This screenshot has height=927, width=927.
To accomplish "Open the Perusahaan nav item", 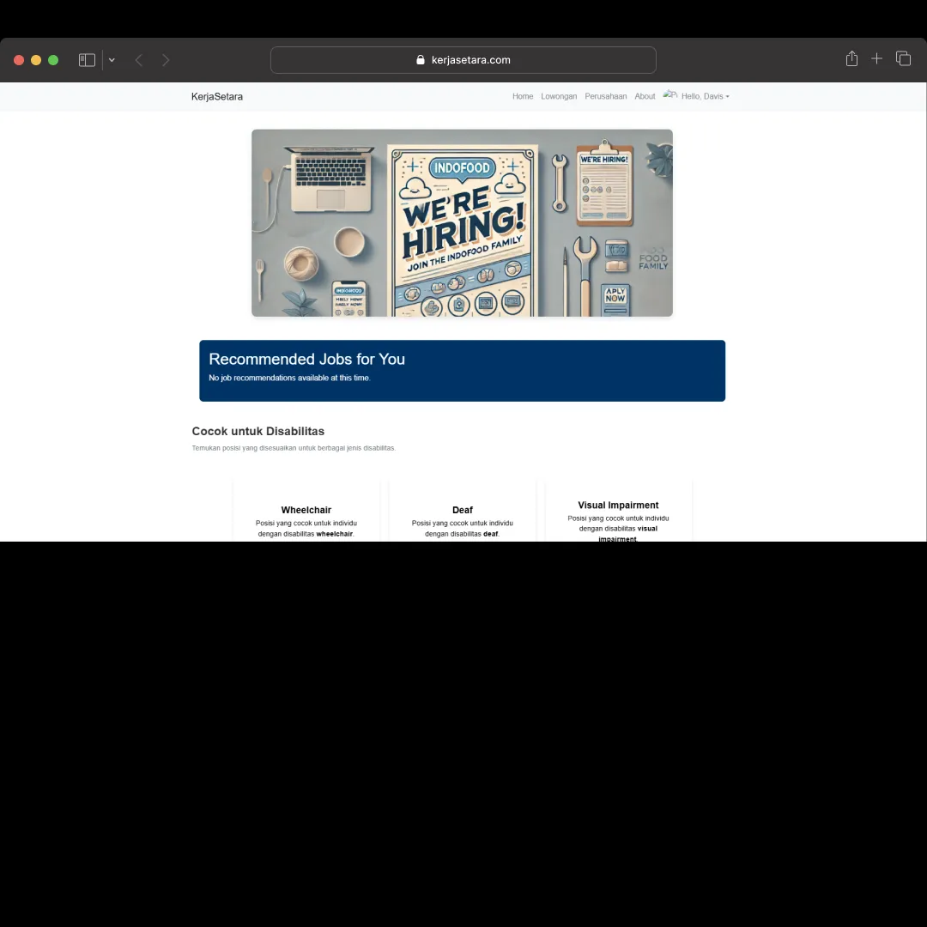I will point(605,96).
